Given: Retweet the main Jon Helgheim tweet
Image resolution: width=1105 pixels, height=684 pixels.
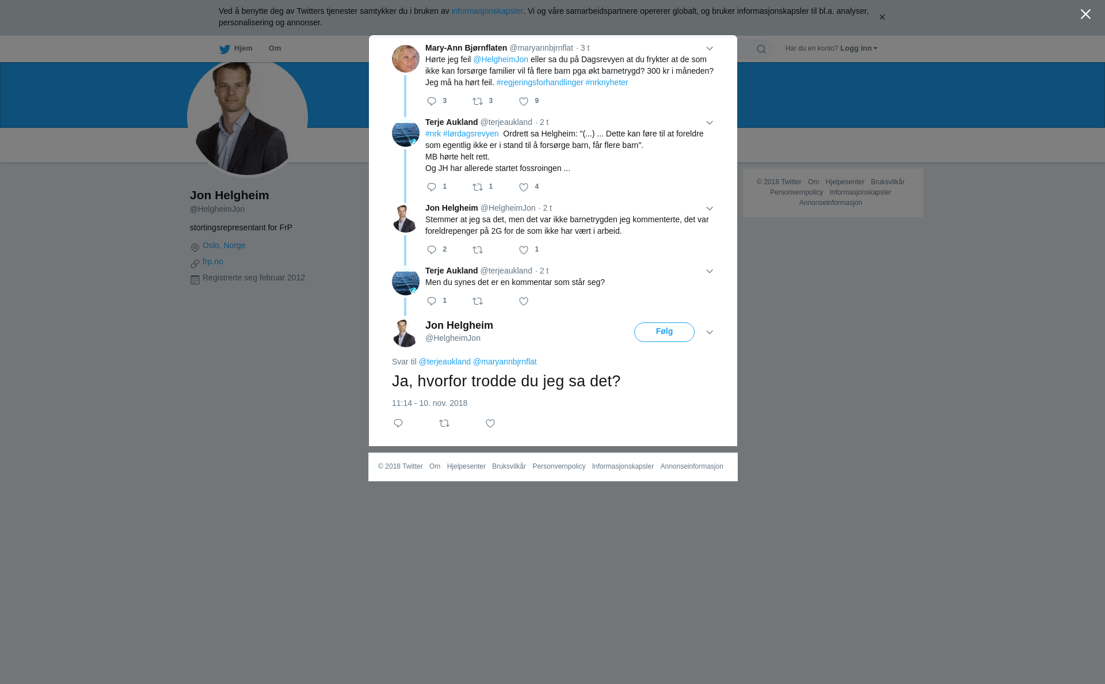Looking at the screenshot, I should click(x=444, y=423).
